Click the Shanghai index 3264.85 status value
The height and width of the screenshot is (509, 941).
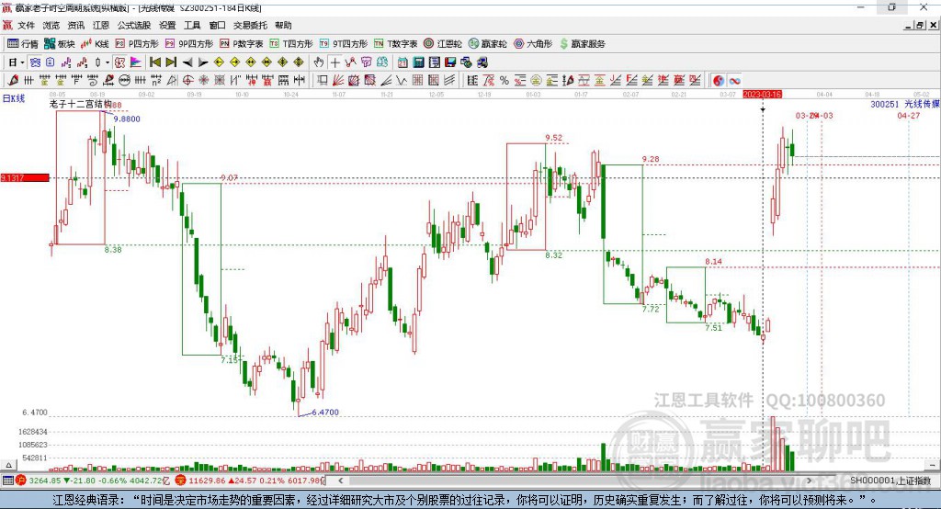[44, 481]
